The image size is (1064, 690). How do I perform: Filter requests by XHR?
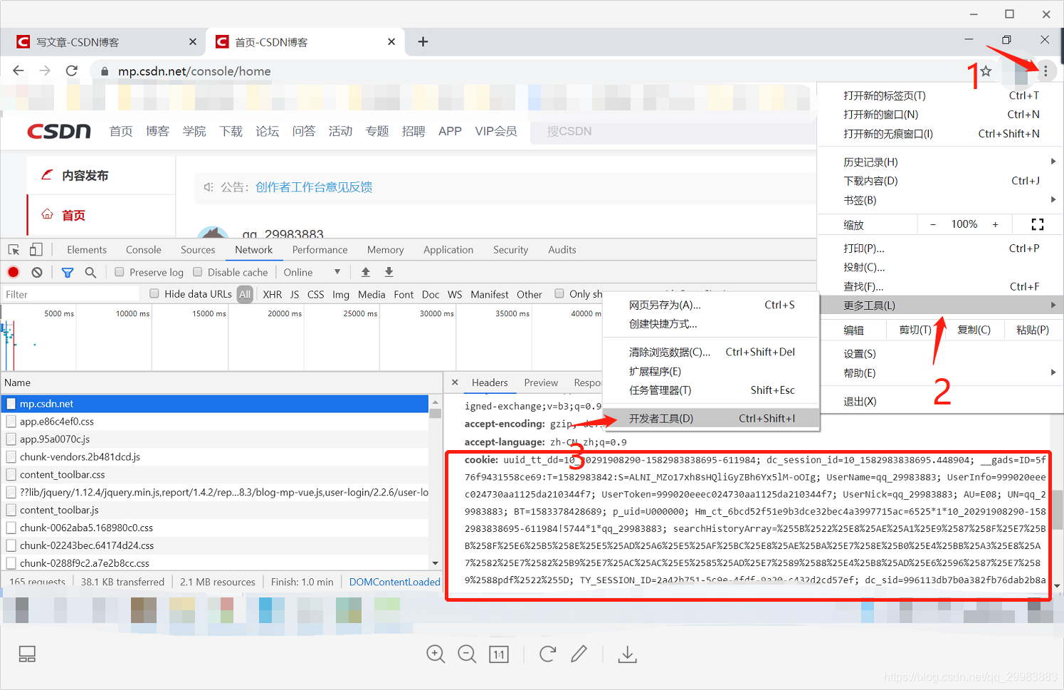pyautogui.click(x=272, y=294)
